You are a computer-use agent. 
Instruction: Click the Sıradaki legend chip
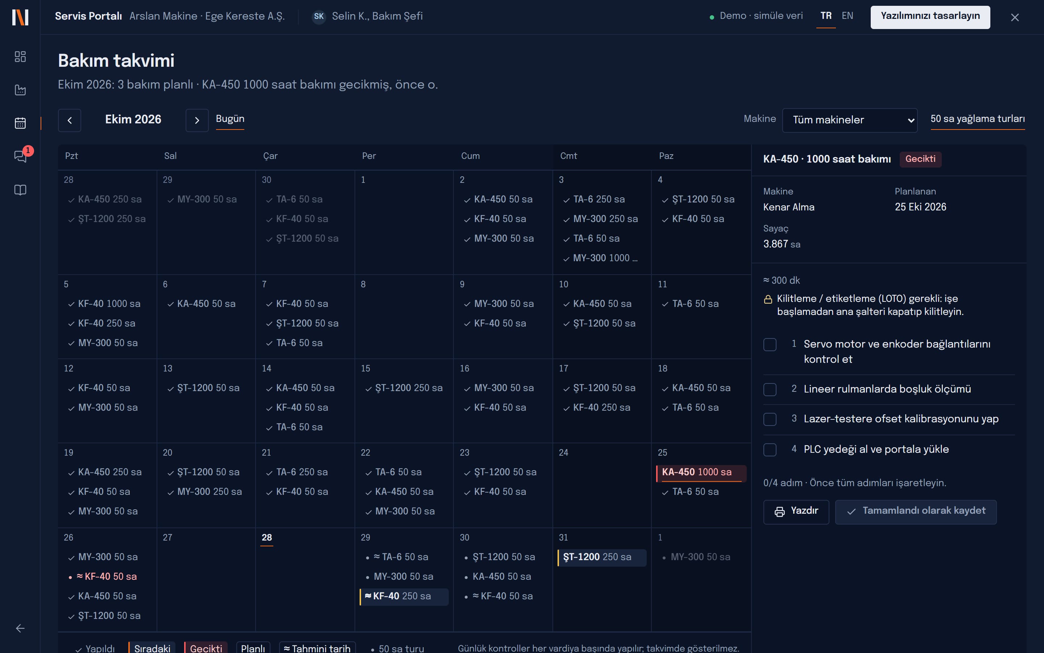[152, 648]
